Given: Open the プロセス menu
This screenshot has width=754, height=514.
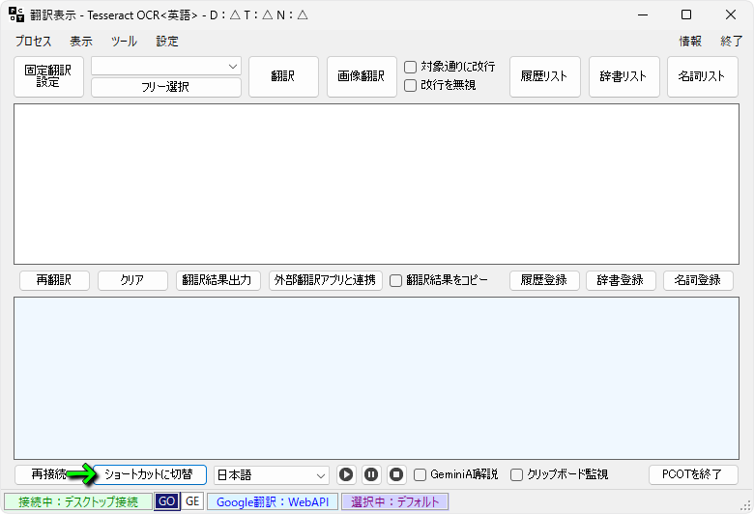Looking at the screenshot, I should [34, 42].
